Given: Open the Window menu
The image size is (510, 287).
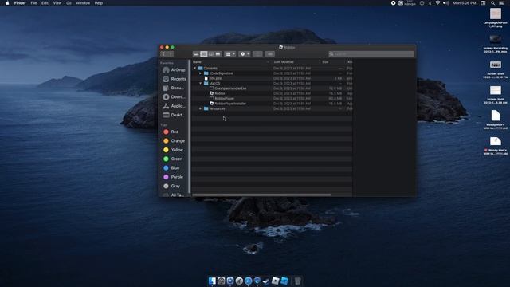Looking at the screenshot, I should (x=83, y=3).
